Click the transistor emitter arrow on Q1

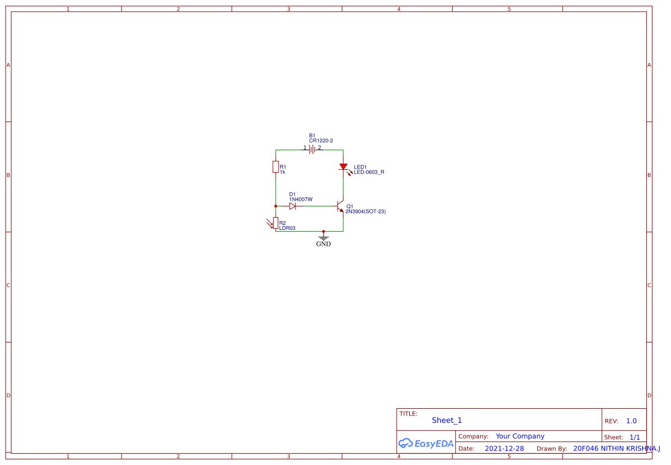[x=342, y=210]
